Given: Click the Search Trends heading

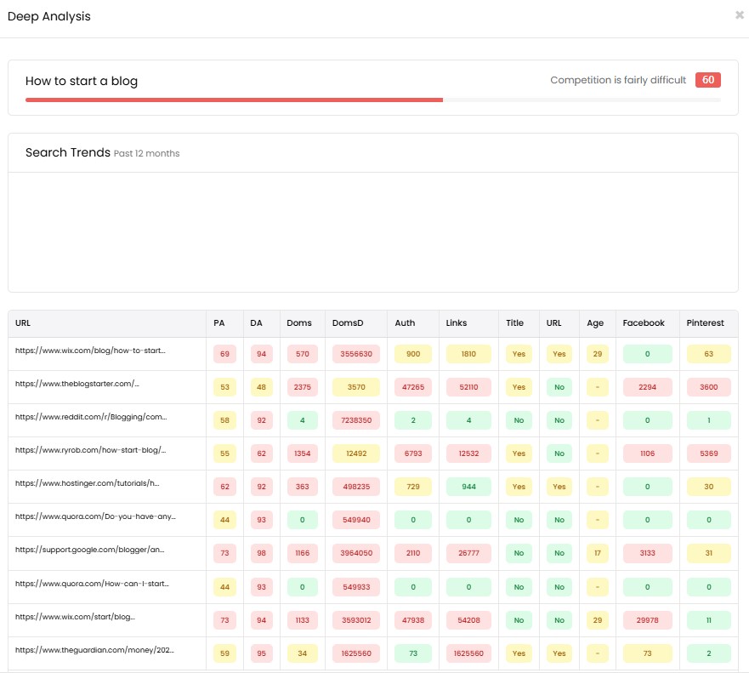Looking at the screenshot, I should pyautogui.click(x=68, y=152).
